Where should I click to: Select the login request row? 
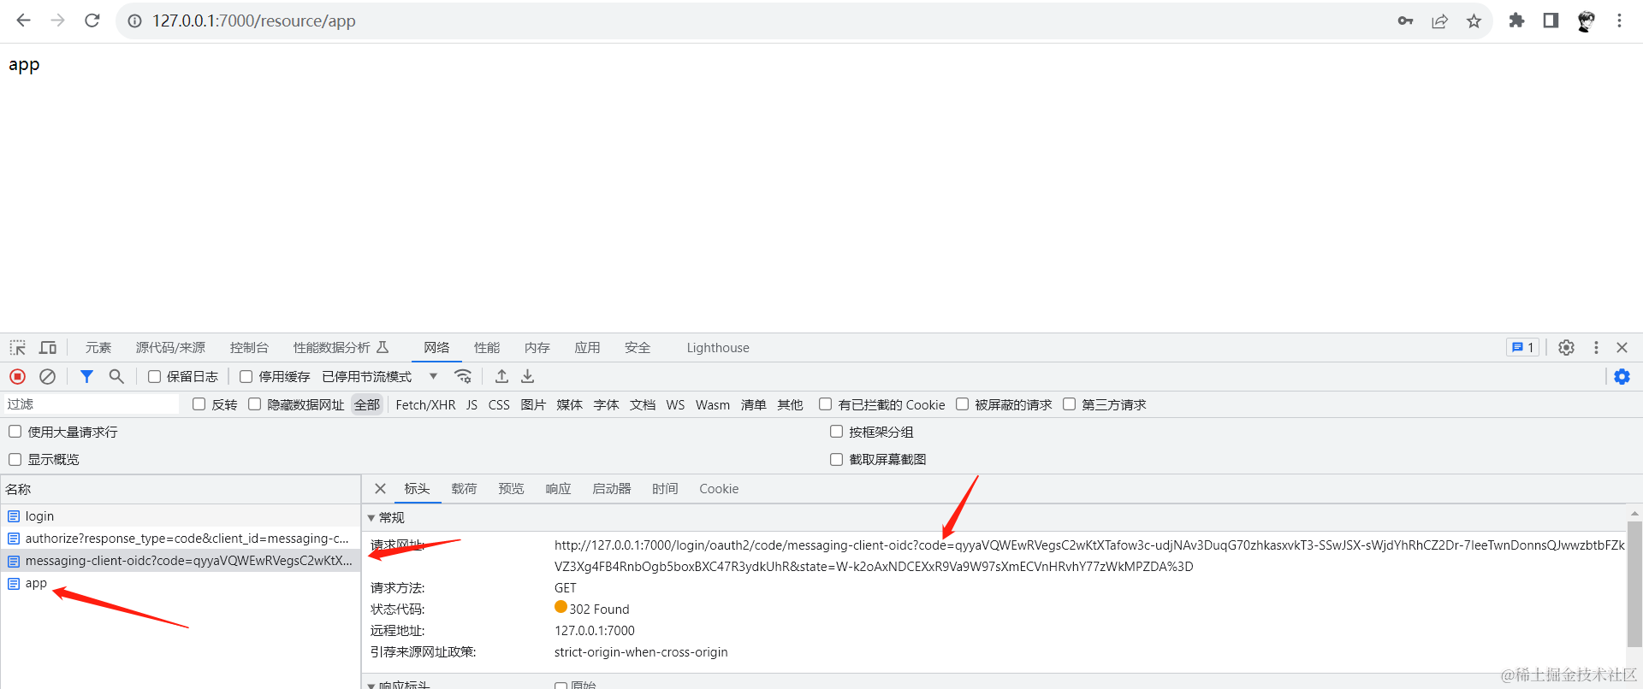pyautogui.click(x=181, y=515)
